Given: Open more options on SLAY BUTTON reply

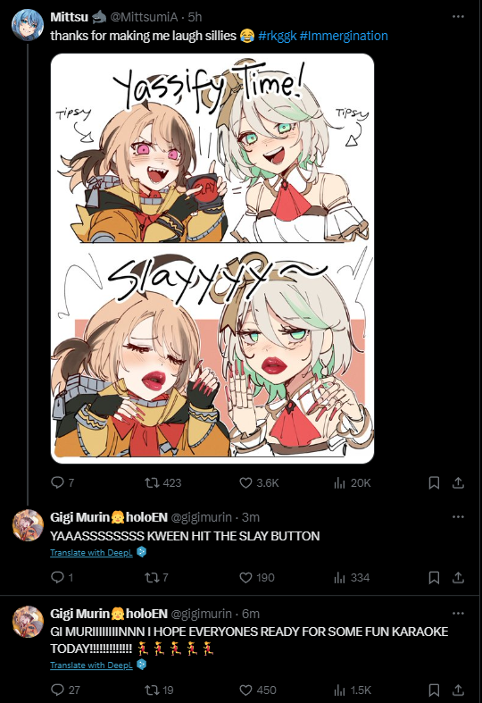Looking at the screenshot, I should [458, 517].
